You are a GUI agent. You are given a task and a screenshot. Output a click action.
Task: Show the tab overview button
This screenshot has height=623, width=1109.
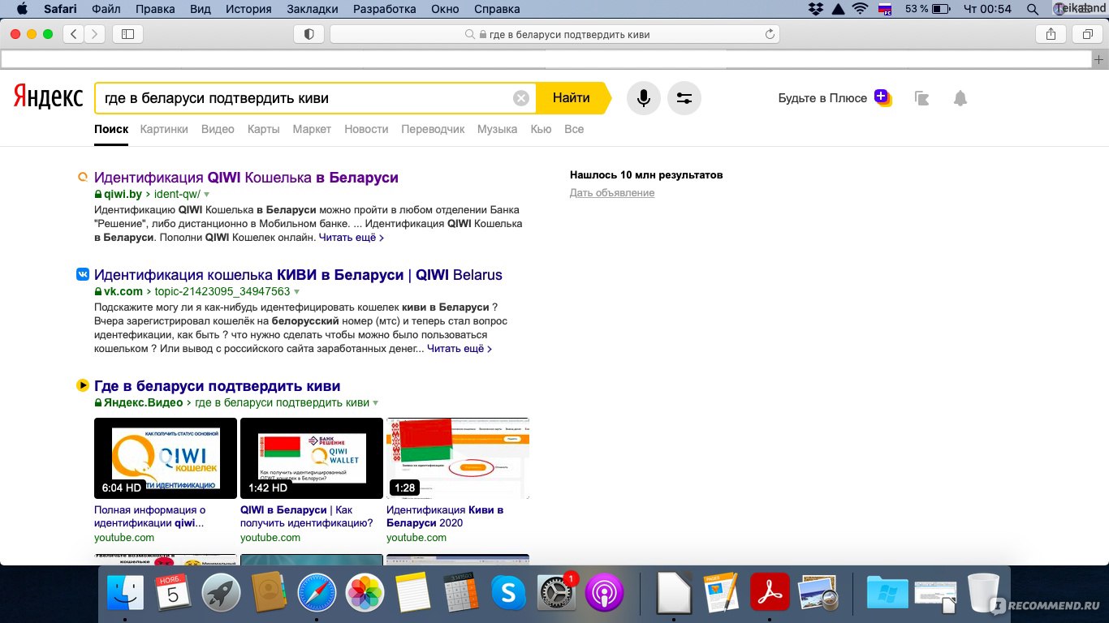[1086, 34]
